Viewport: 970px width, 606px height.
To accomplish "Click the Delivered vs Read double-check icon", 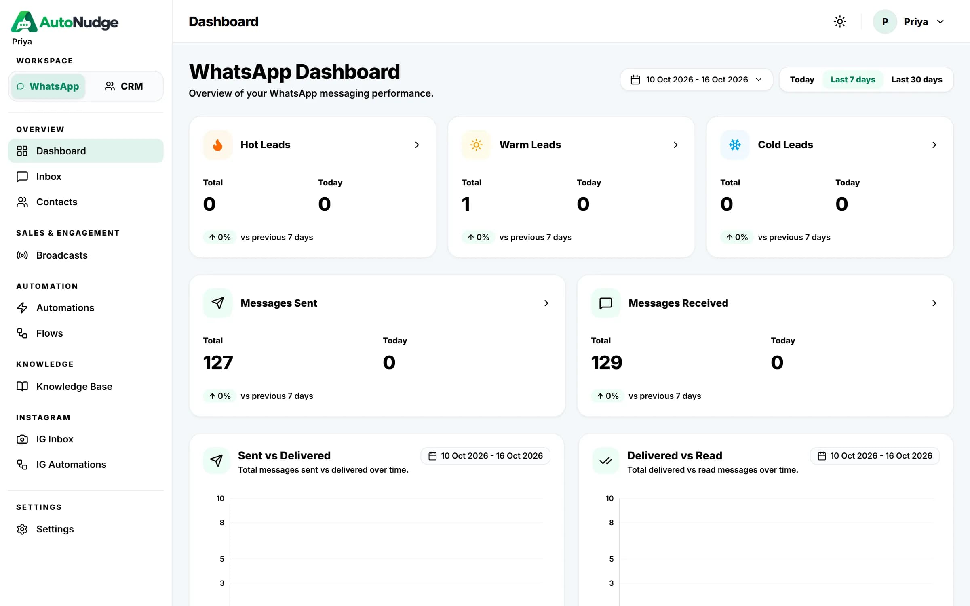I will [605, 461].
